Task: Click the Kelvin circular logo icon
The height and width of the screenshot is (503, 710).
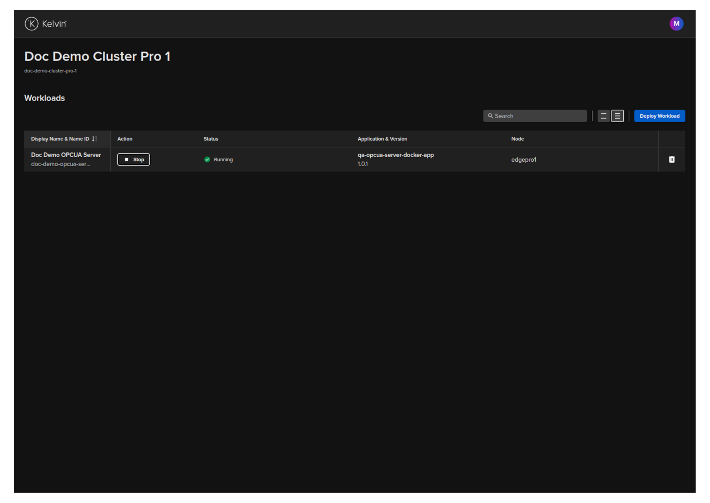Action: 31,24
